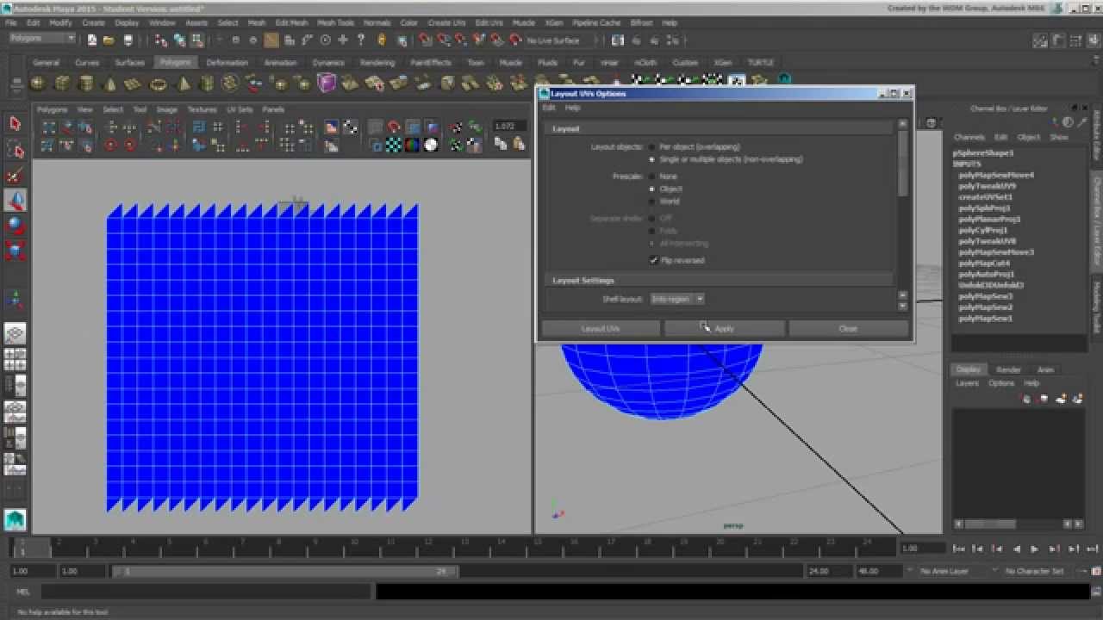Click the Open Scene folder icon

point(109,40)
